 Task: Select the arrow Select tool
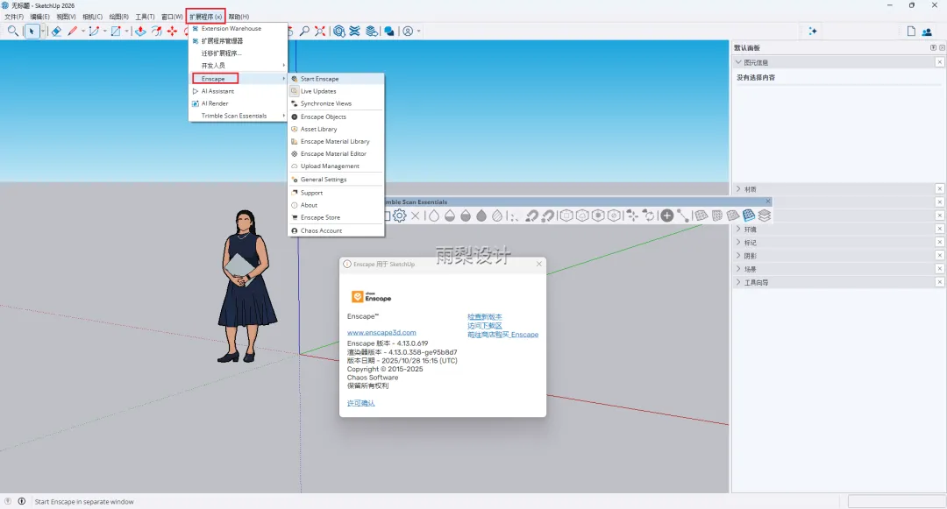(32, 31)
